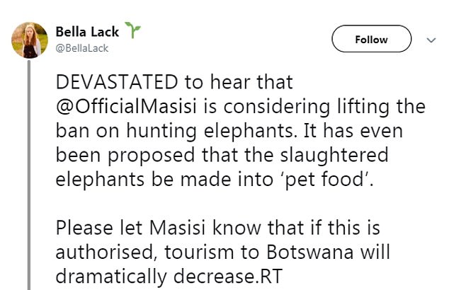
Task: Click "elephants be made into" line
Action: [x=164, y=180]
